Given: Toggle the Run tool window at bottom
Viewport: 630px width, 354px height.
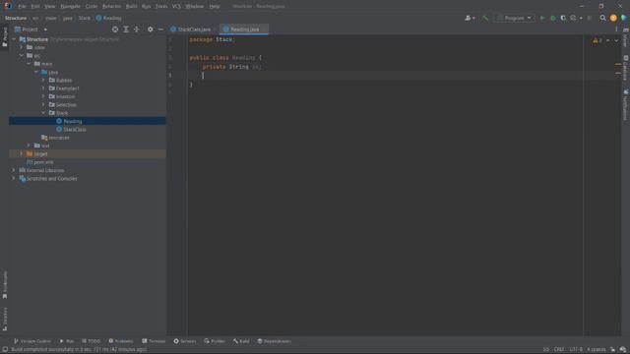Looking at the screenshot, I should 67,341.
